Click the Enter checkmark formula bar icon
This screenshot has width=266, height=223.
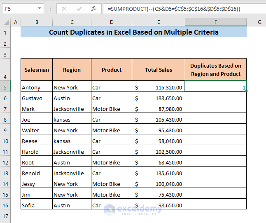[x=79, y=8]
